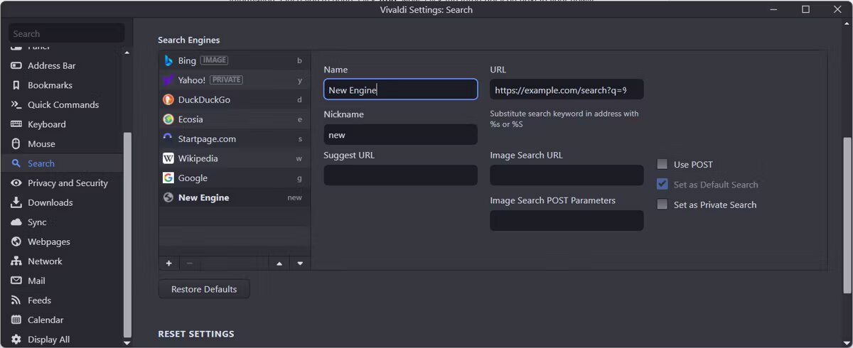Click the Nickname field showing new
The width and height of the screenshot is (853, 348).
(400, 134)
